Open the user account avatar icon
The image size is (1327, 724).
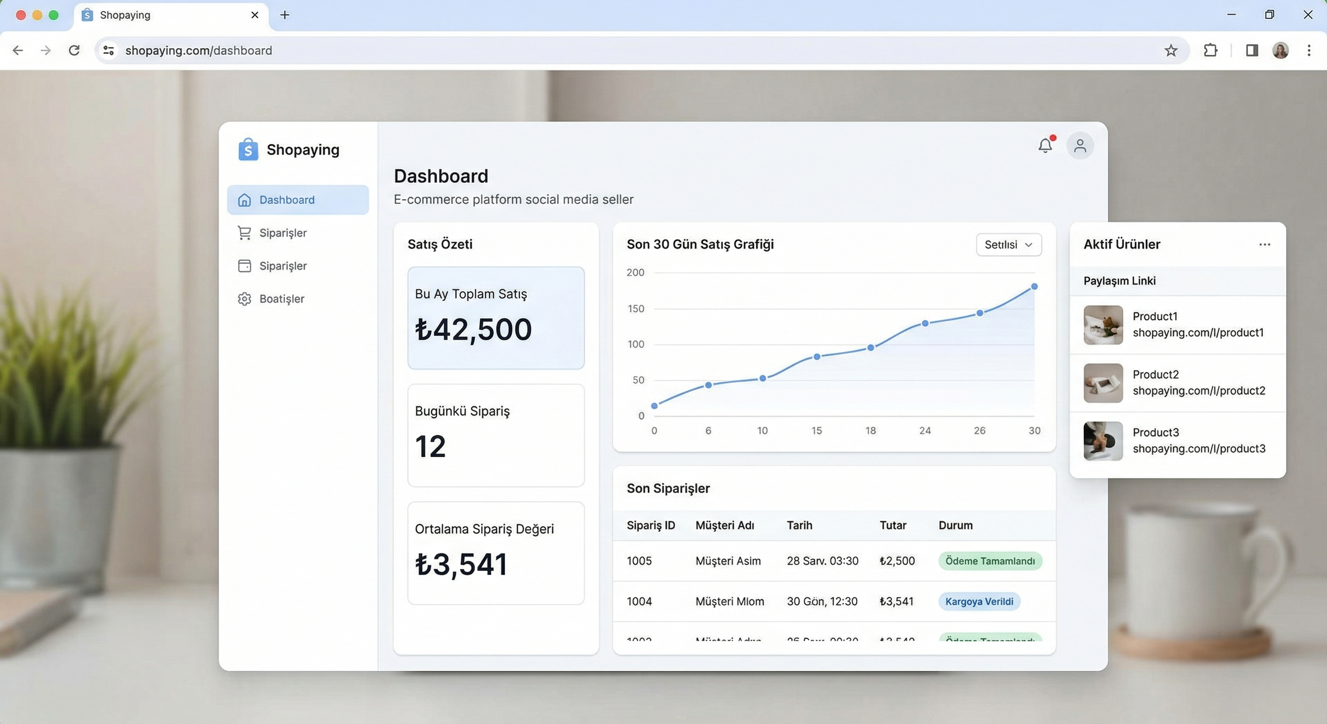coord(1080,146)
